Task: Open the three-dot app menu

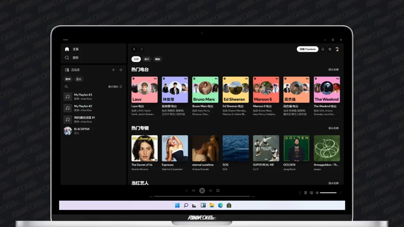Action: 65,40
